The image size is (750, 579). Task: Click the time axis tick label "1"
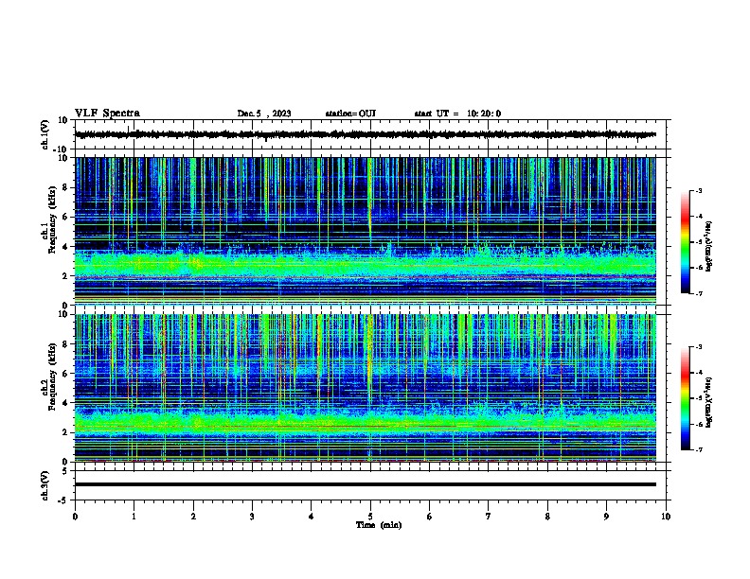pyautogui.click(x=134, y=517)
